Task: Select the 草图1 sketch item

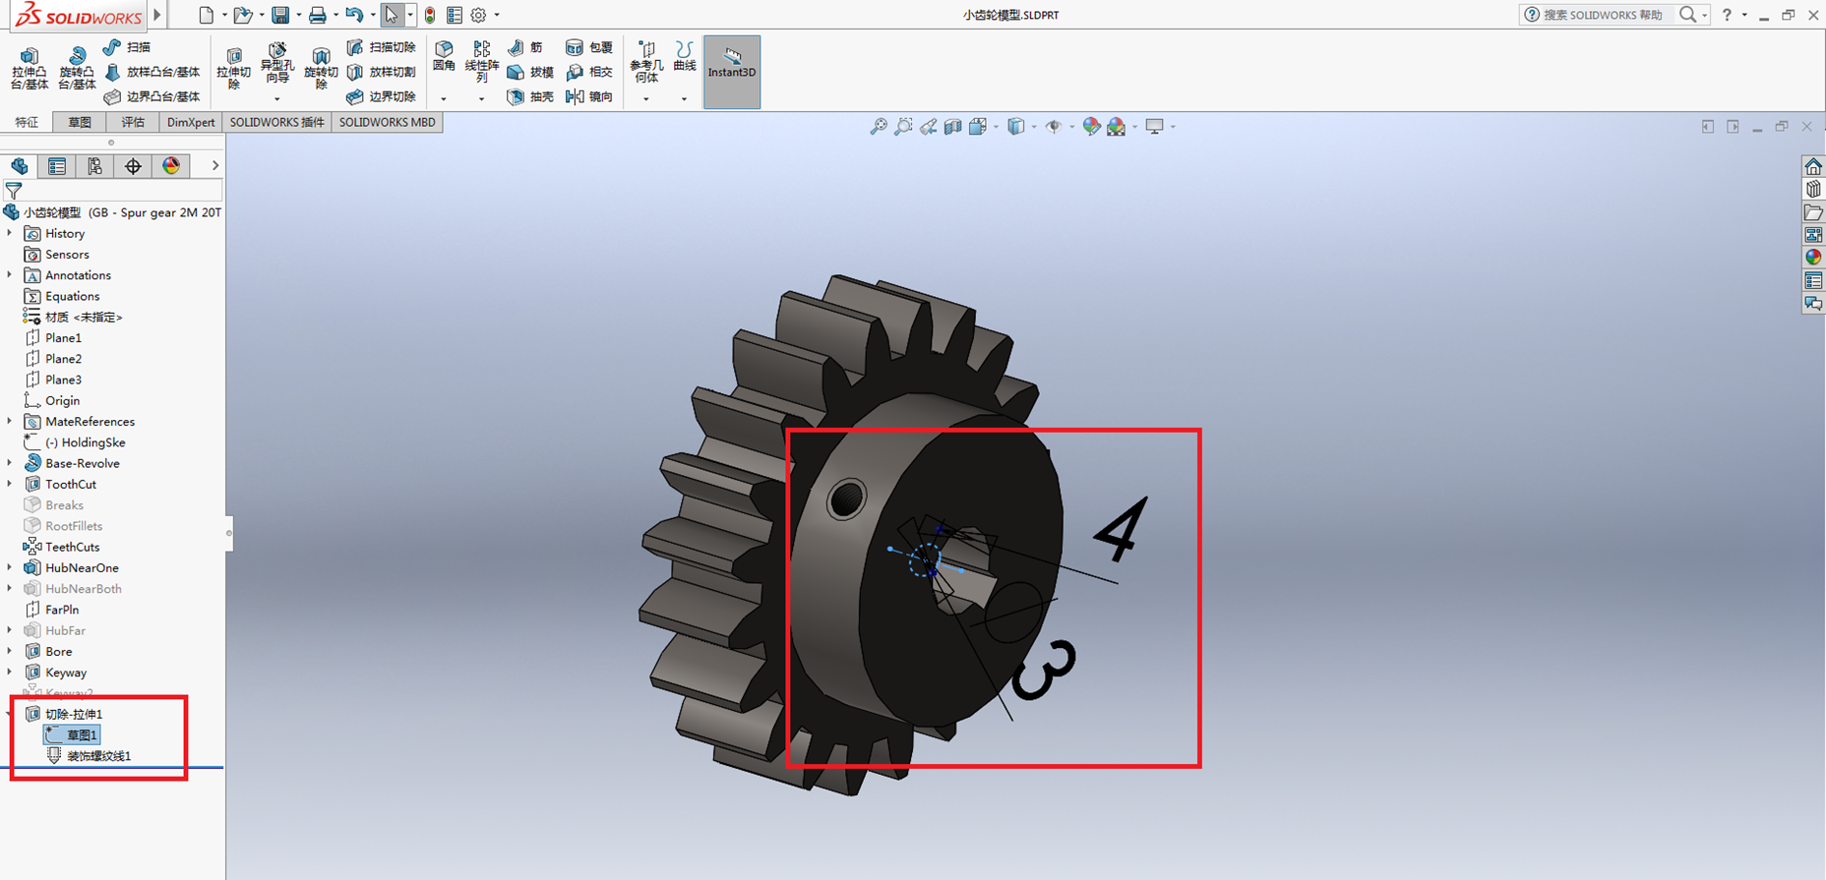Action: [72, 734]
